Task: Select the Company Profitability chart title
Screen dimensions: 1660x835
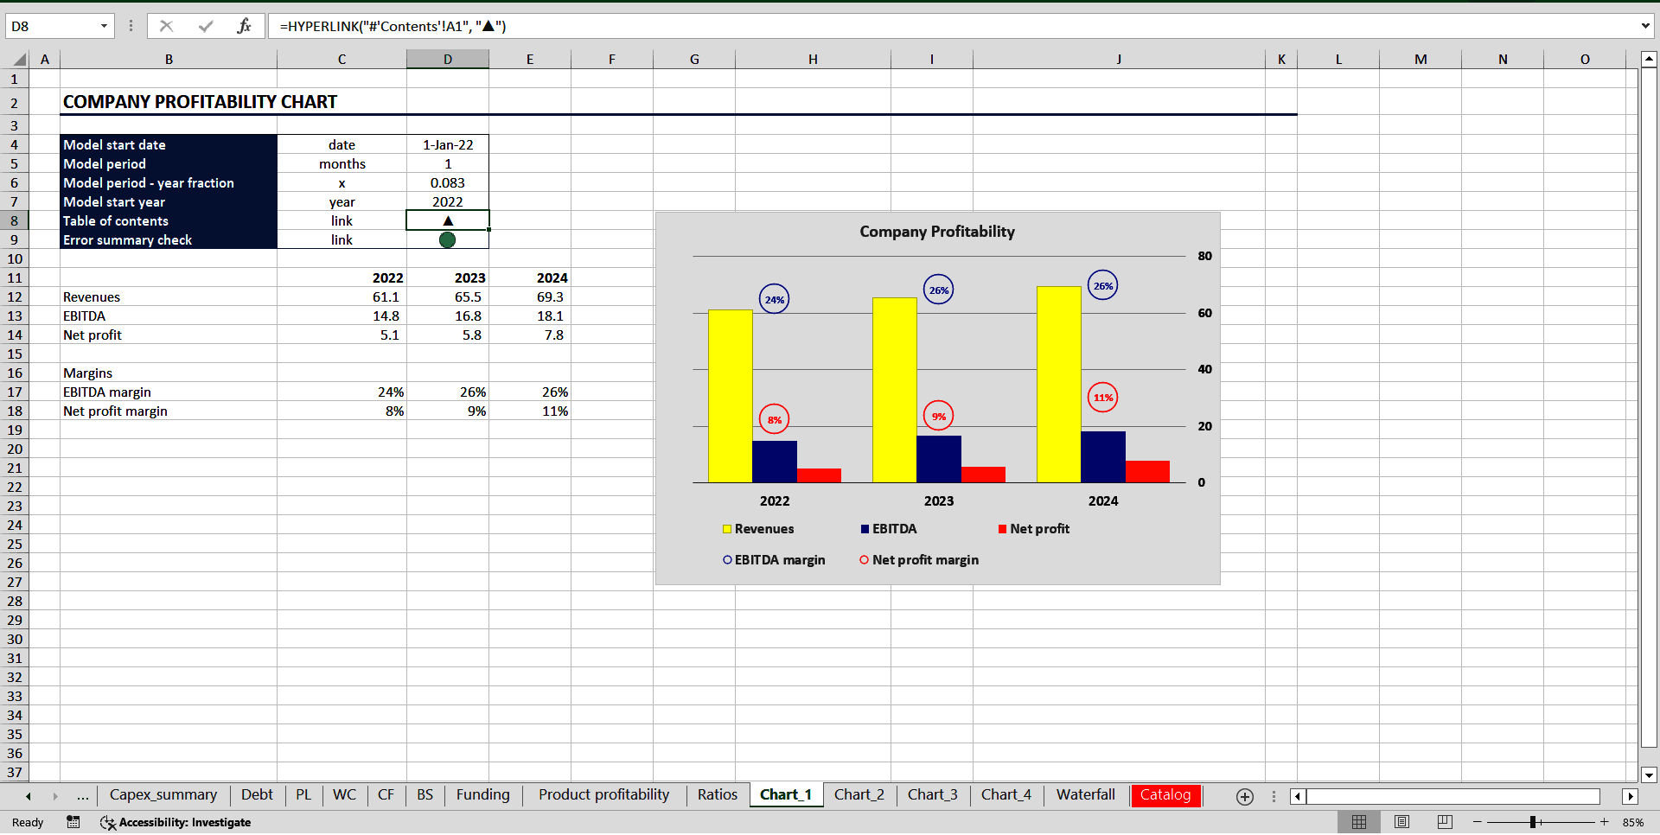Action: coord(937,232)
